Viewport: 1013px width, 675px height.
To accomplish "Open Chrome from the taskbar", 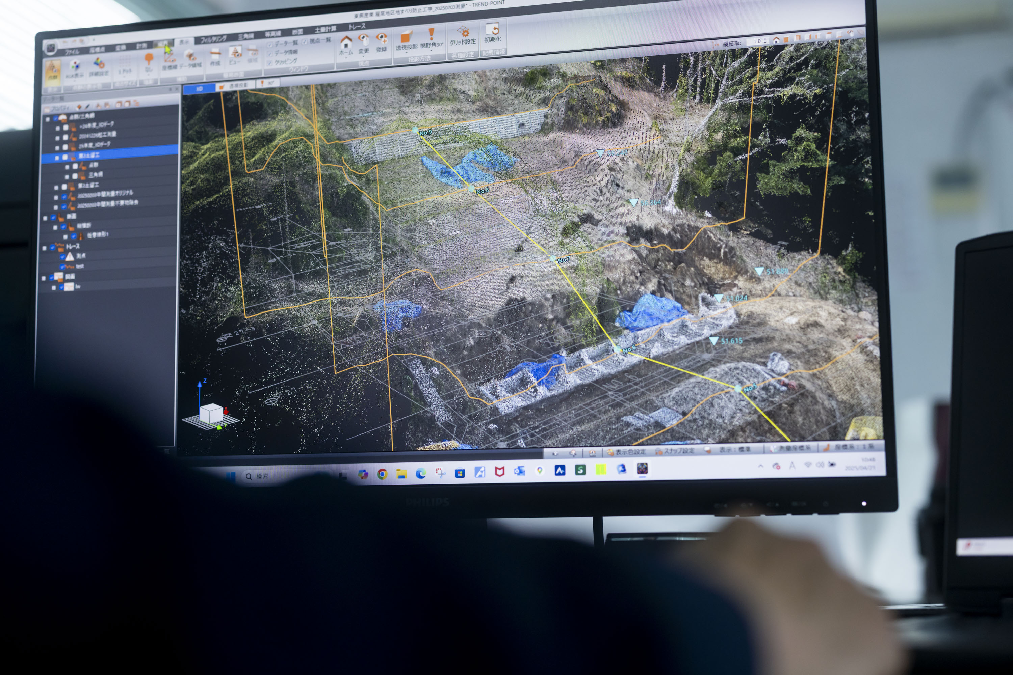I will [382, 474].
